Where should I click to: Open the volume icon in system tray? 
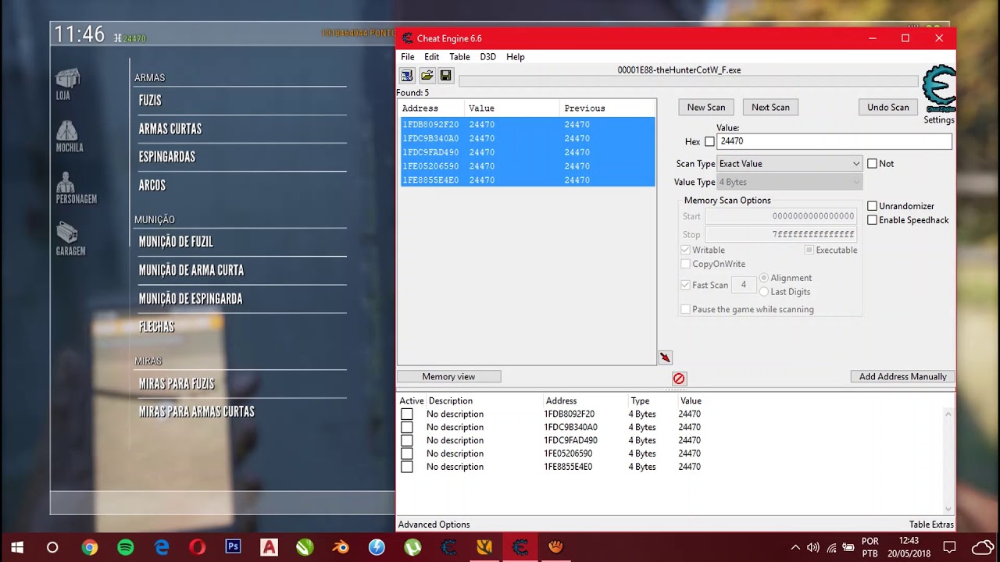[813, 547]
